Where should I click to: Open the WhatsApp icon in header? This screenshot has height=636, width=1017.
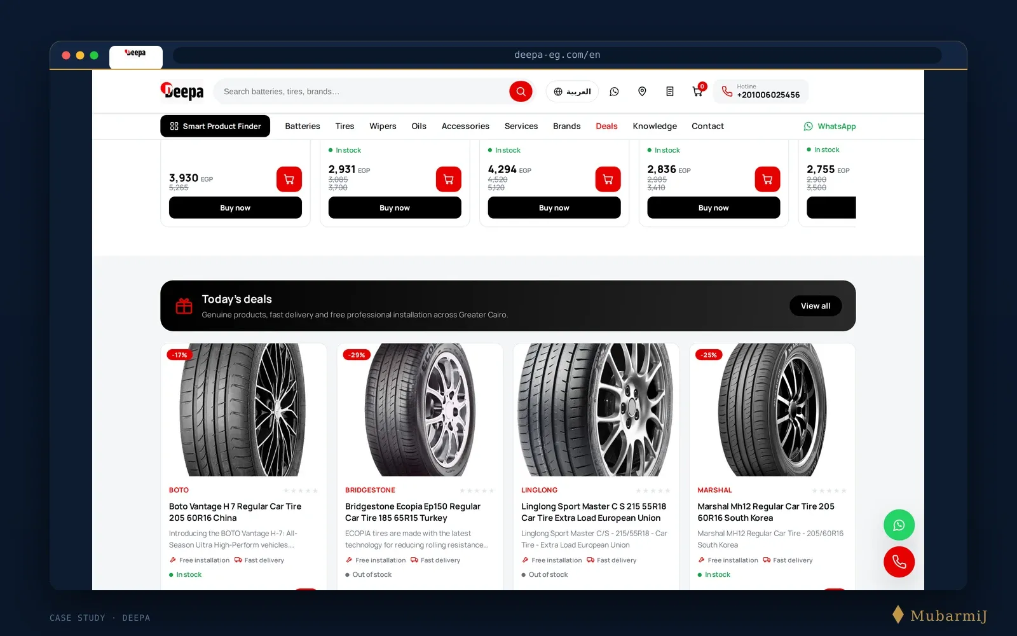tap(614, 92)
